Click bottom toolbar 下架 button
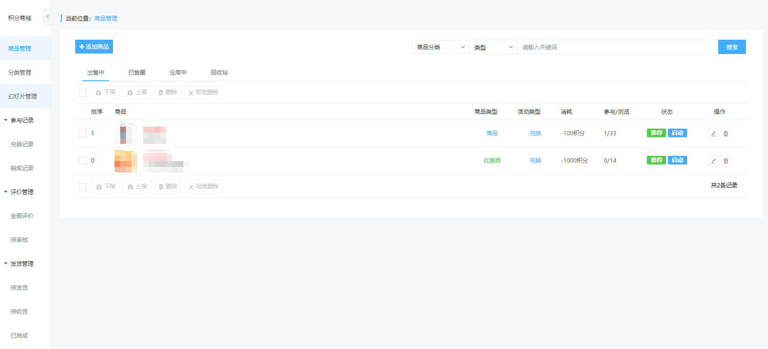The width and height of the screenshot is (768, 349). point(105,186)
